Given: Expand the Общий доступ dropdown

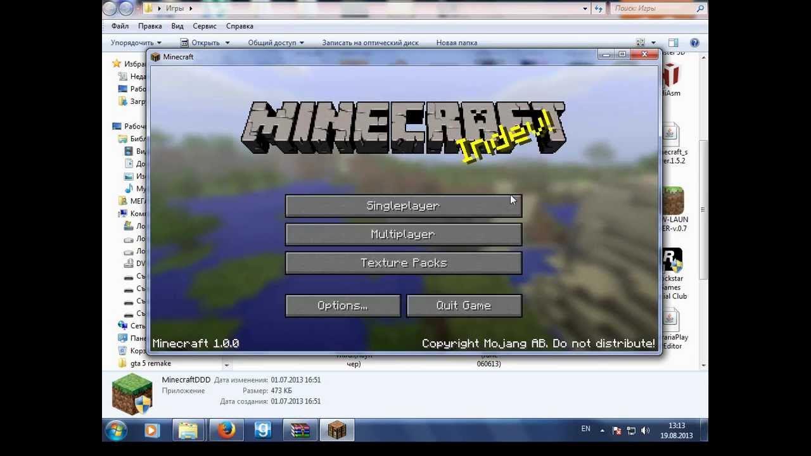Looking at the screenshot, I should tap(276, 42).
